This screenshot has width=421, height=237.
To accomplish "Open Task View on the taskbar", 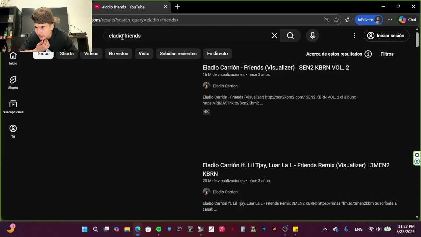I will (x=106, y=229).
